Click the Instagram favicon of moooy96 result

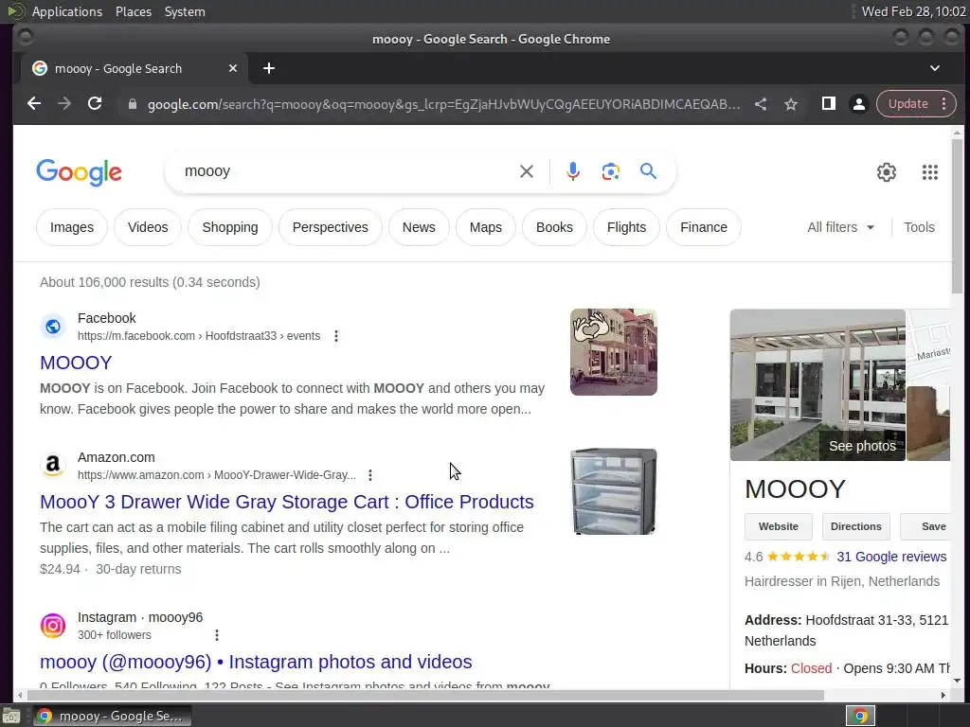53,626
